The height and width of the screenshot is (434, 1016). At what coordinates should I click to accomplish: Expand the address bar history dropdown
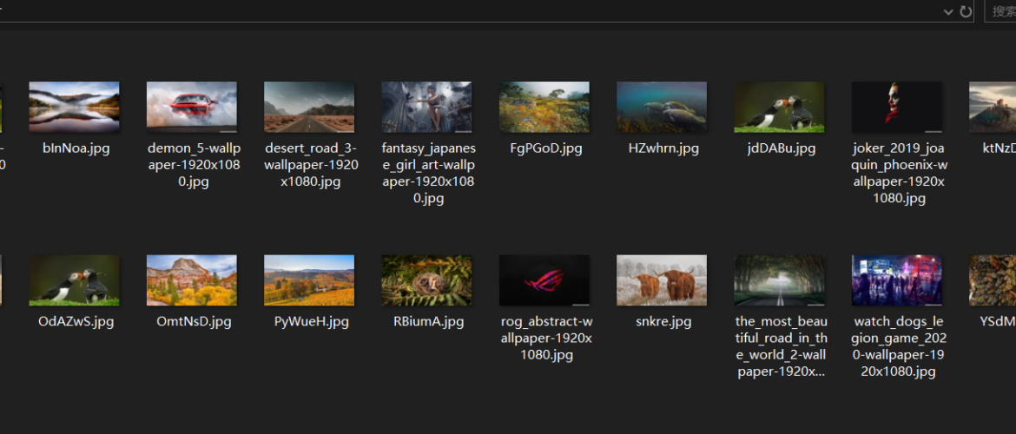948,11
